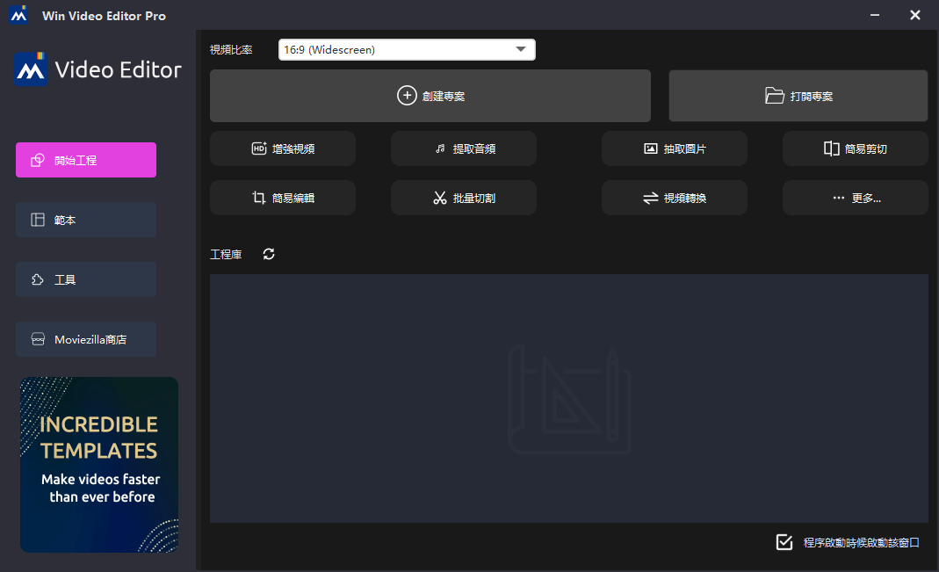Open the 簡易編輯 crop edit tool
Image resolution: width=939 pixels, height=572 pixels.
pos(282,198)
